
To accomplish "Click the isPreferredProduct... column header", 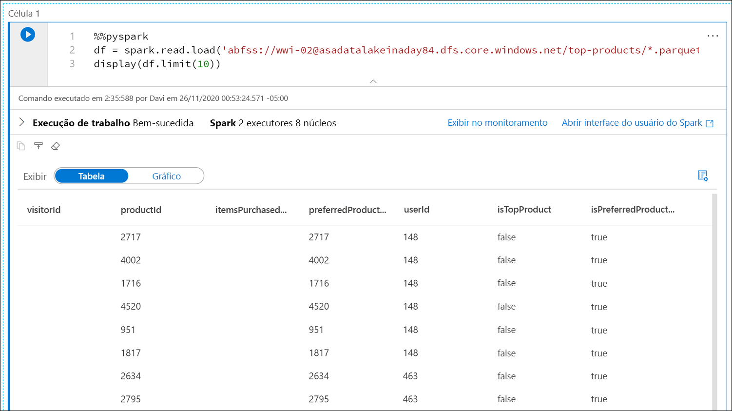I will pos(633,210).
